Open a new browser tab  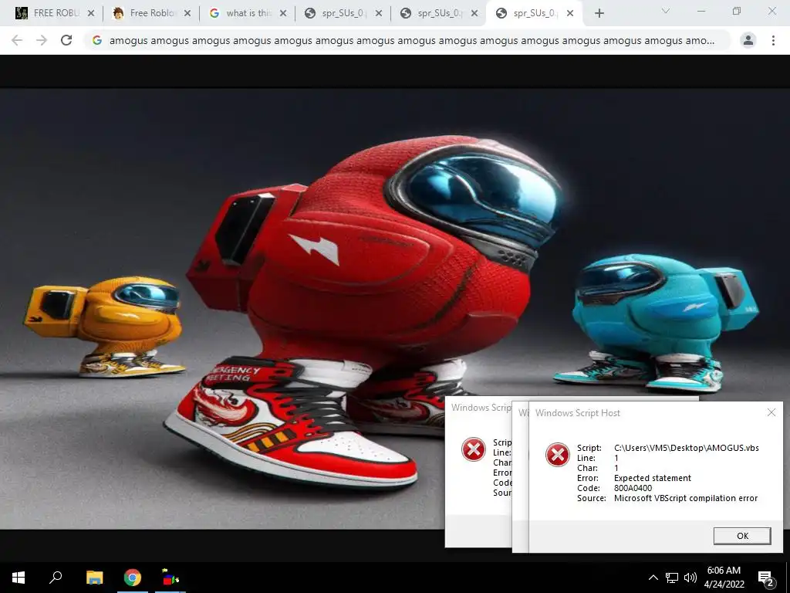599,14
